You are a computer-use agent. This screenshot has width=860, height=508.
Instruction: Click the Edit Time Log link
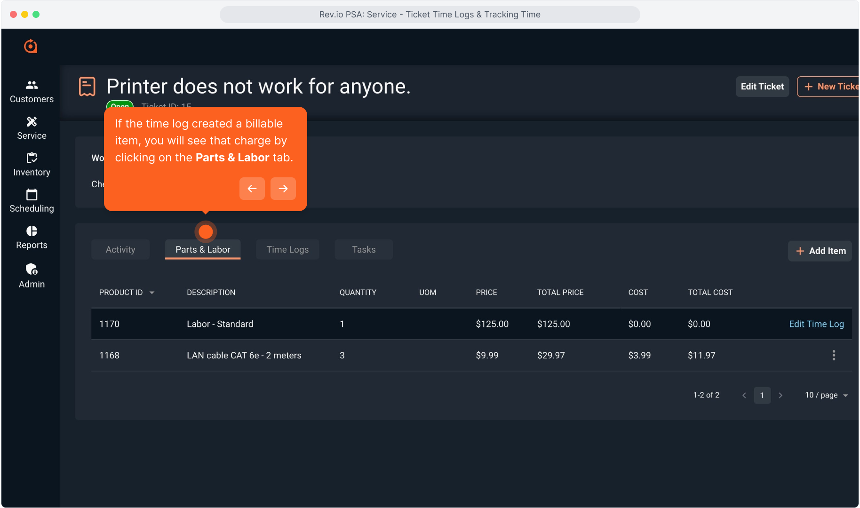point(816,324)
